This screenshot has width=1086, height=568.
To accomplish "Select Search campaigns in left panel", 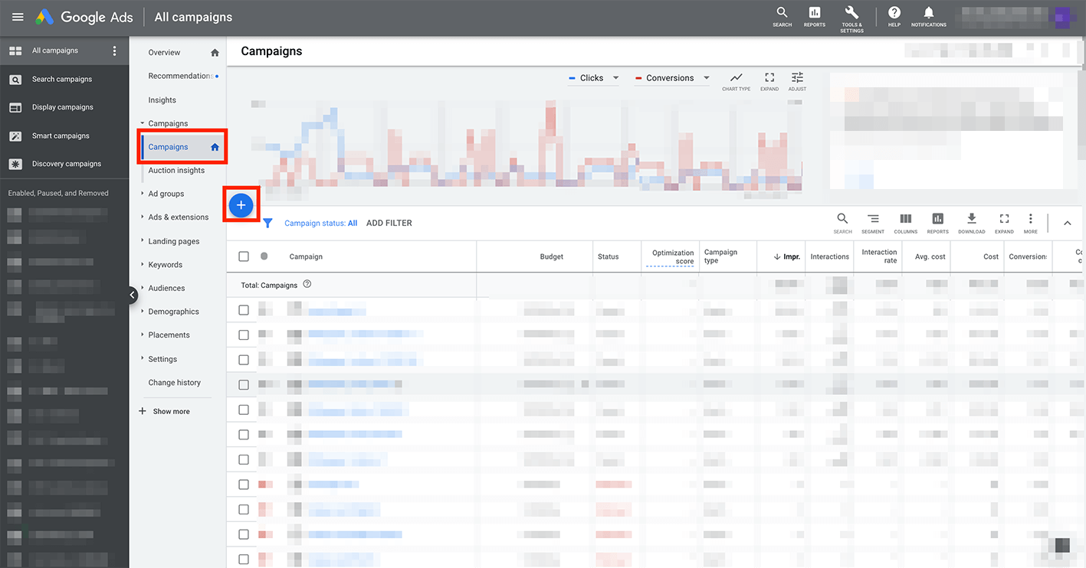I will 62,79.
